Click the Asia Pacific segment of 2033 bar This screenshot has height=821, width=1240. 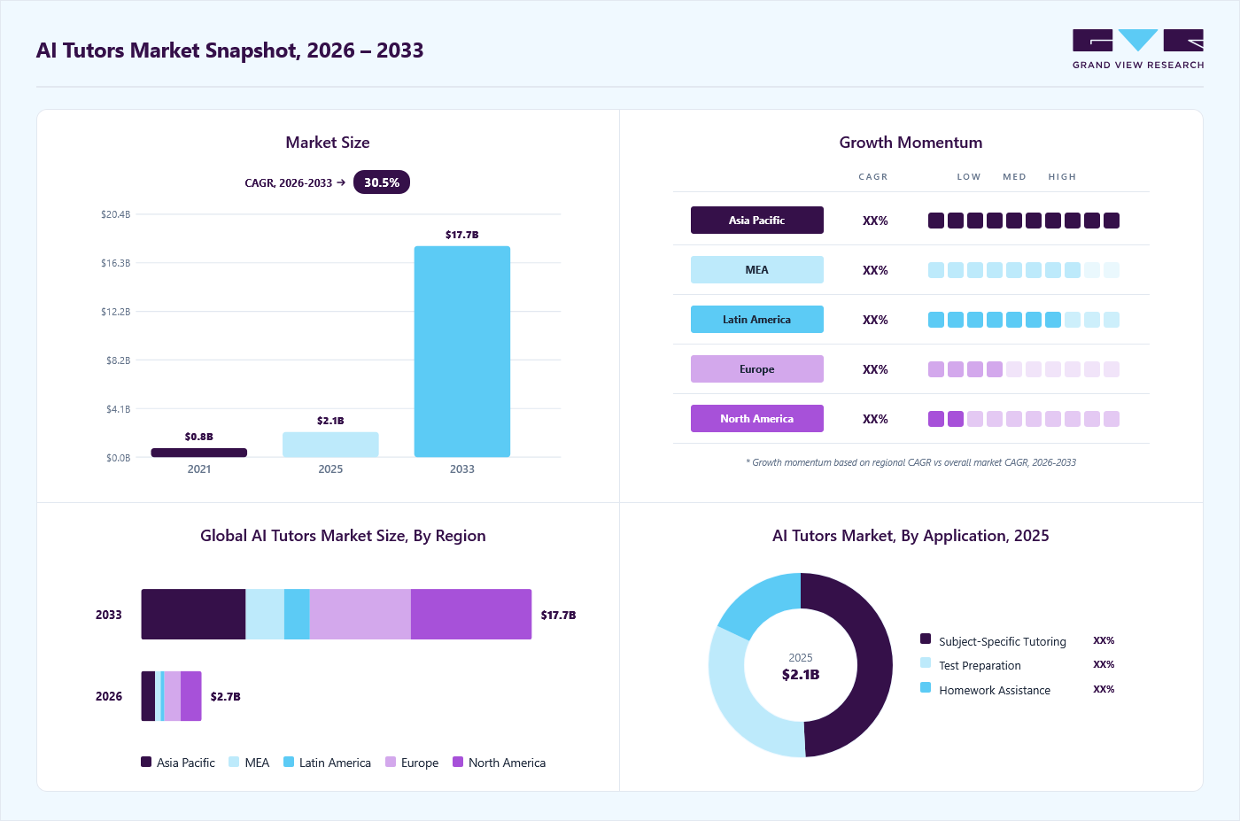(x=193, y=615)
